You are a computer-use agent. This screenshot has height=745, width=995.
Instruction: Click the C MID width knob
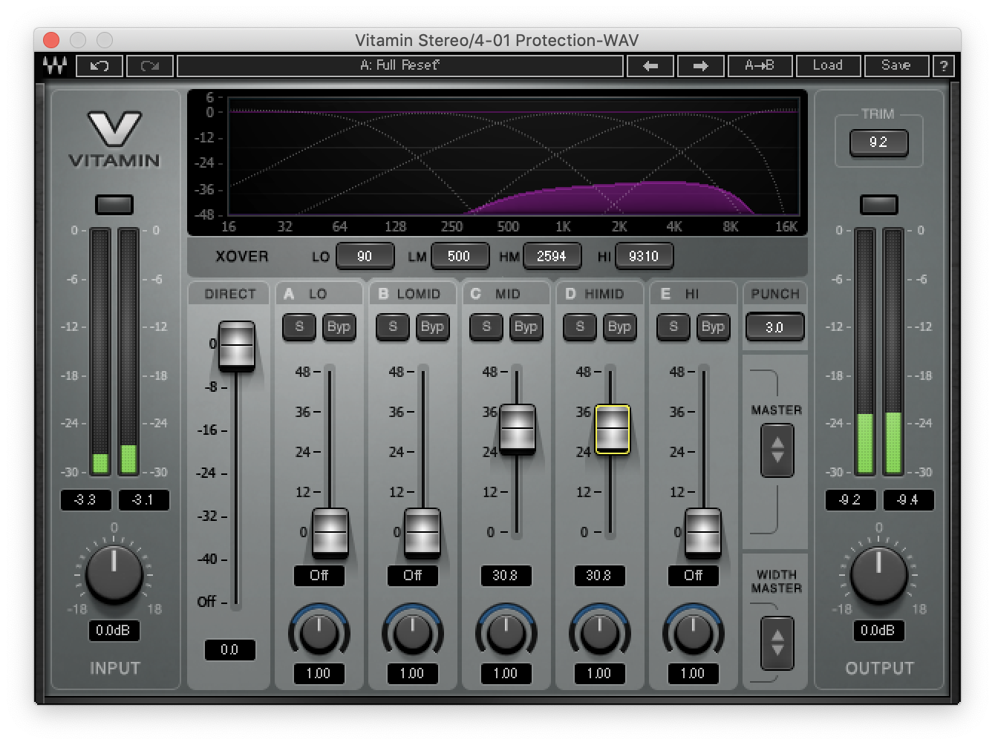pos(506,632)
